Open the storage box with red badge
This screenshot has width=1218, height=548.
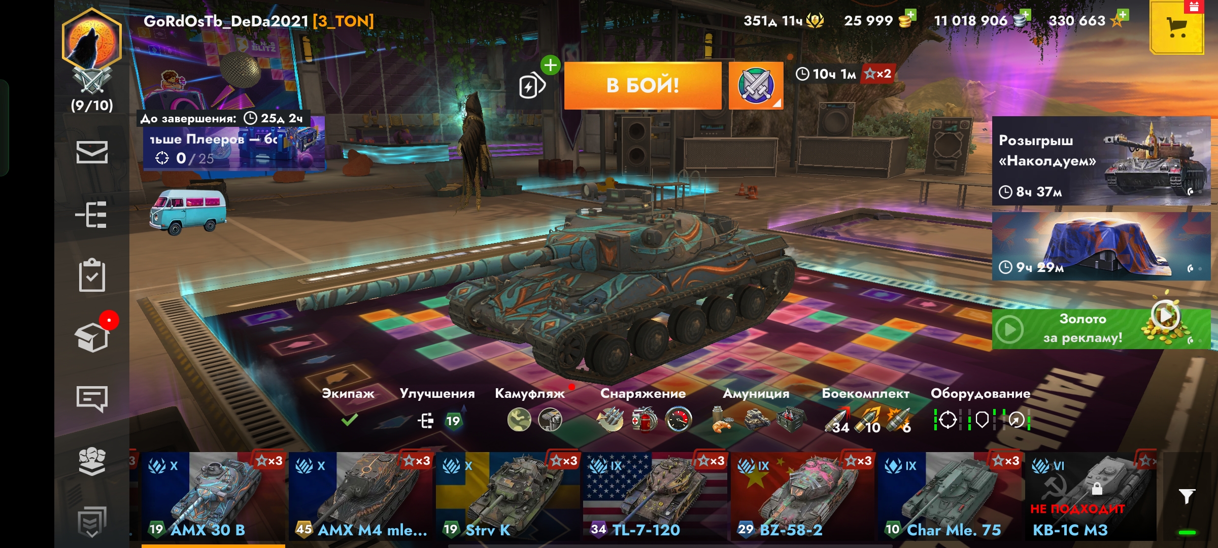[x=93, y=336]
